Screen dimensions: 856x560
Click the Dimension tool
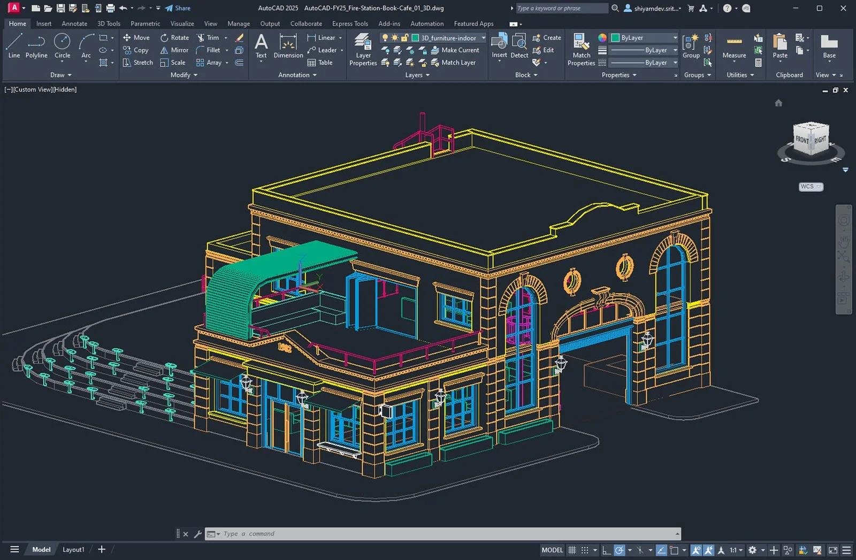288,48
